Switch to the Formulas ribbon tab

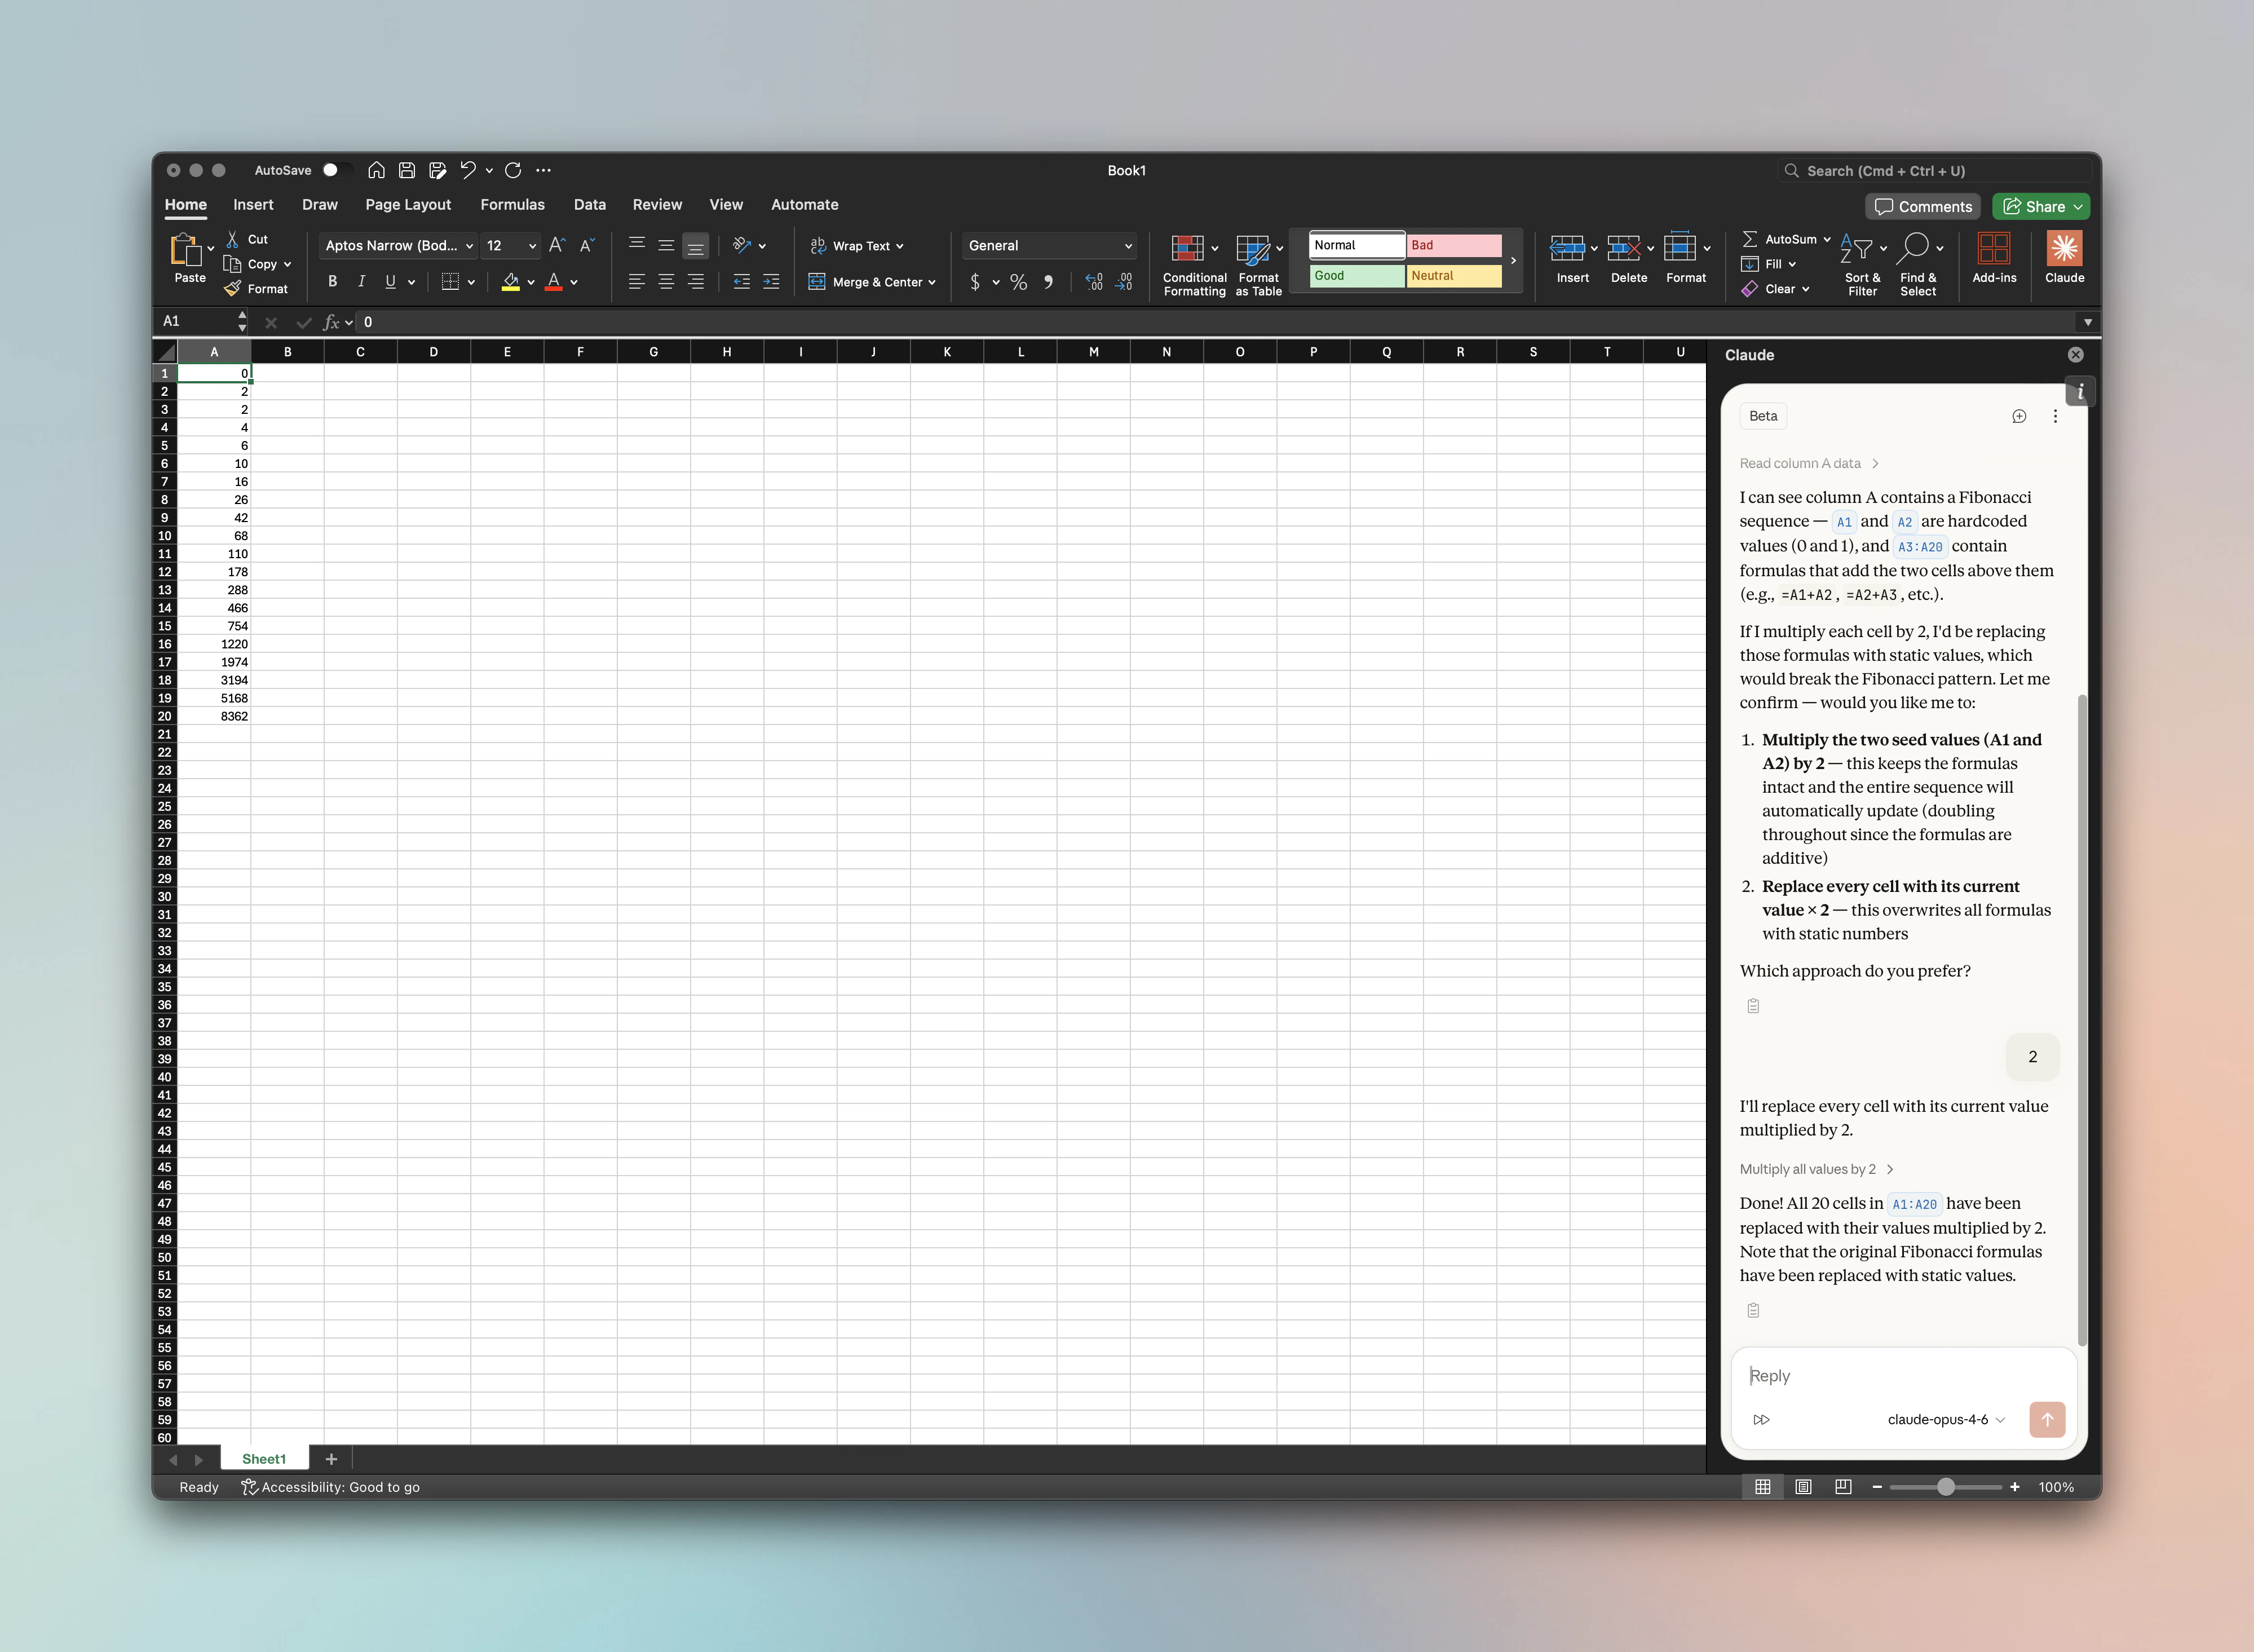[512, 205]
